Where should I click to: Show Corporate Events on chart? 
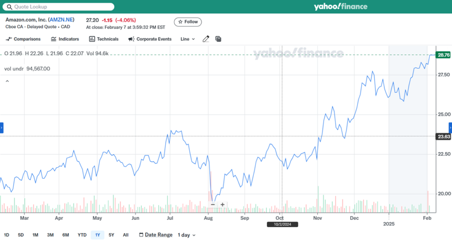coord(150,39)
